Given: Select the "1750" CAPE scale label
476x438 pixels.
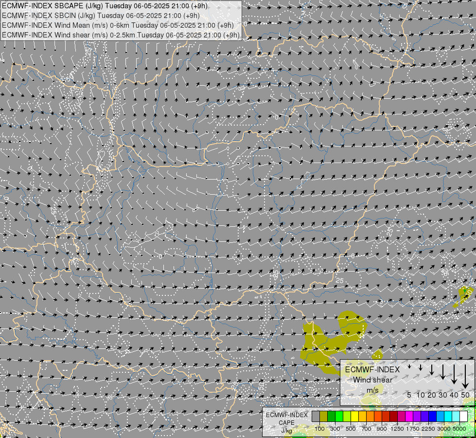Looking at the screenshot, I should point(413,429).
